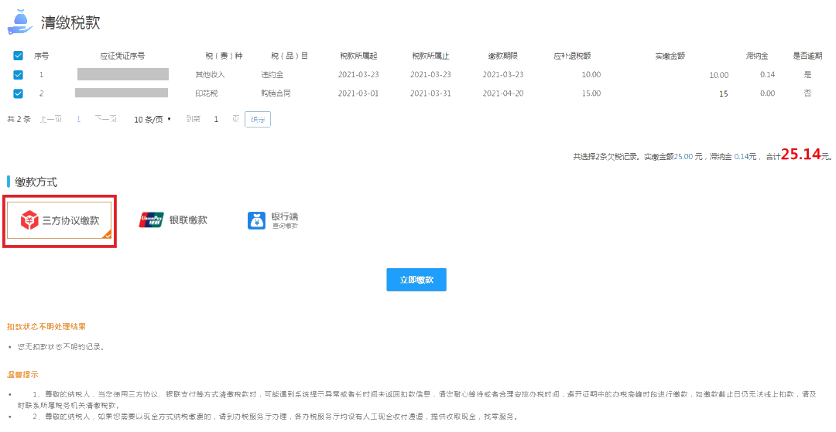The height and width of the screenshot is (432, 836).
Task: Go to 下一页 next page
Action: pos(106,120)
